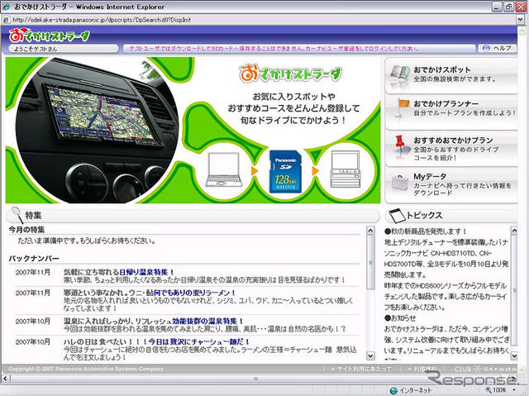Click the おでかけストラーダ header logo
529x396 pixels.
(x=49, y=36)
